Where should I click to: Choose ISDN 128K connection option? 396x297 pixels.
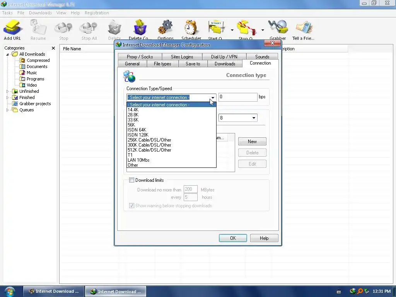(x=171, y=135)
